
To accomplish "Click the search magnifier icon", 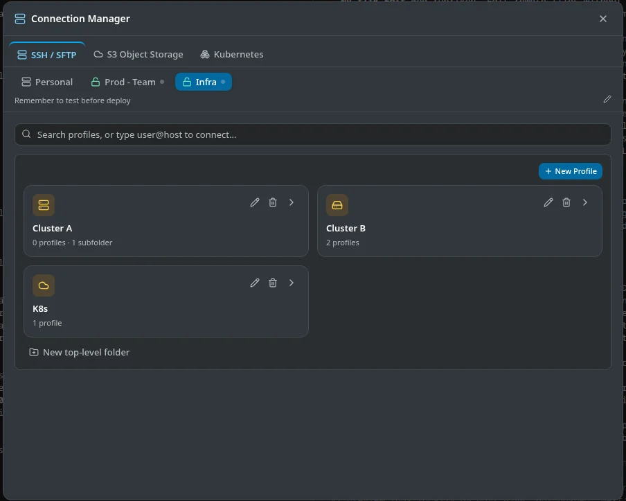I will coord(26,134).
